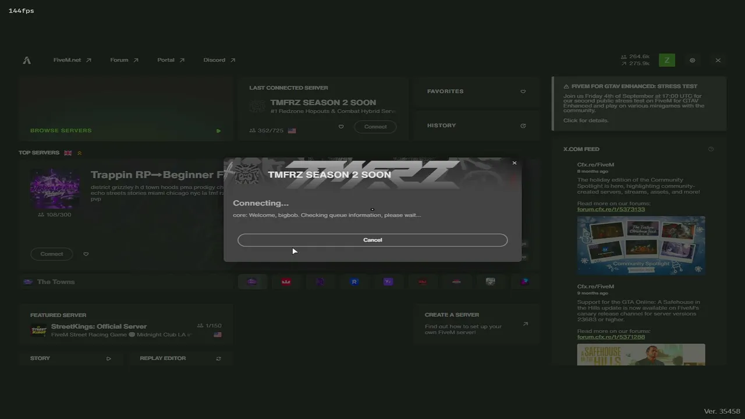Viewport: 745px width, 419px height.
Task: Click the warning triangle on stress test notice
Action: 566,87
